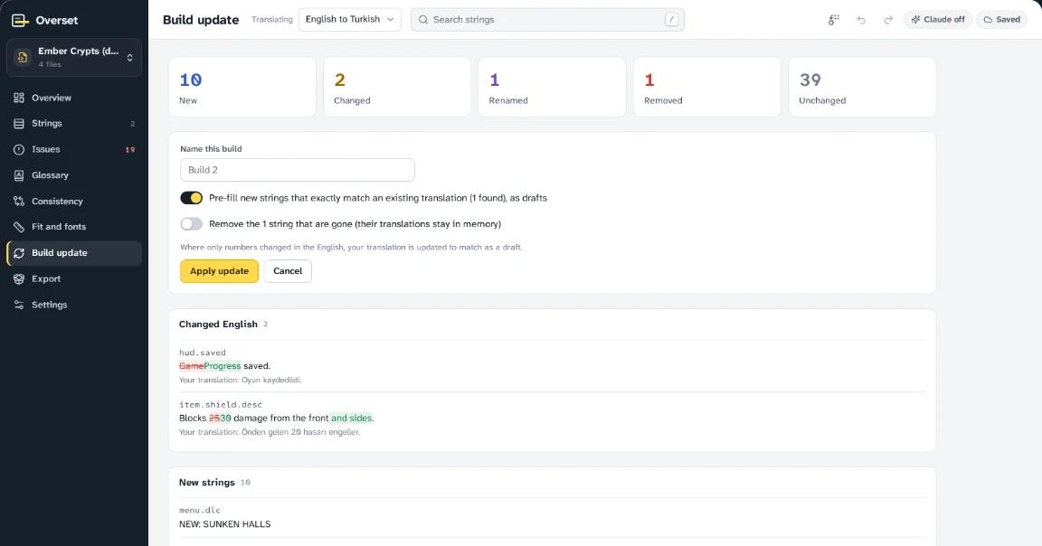
Task: Click the Overset logo icon
Action: tap(21, 20)
